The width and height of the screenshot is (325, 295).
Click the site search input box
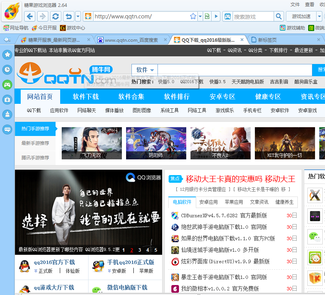point(235,70)
